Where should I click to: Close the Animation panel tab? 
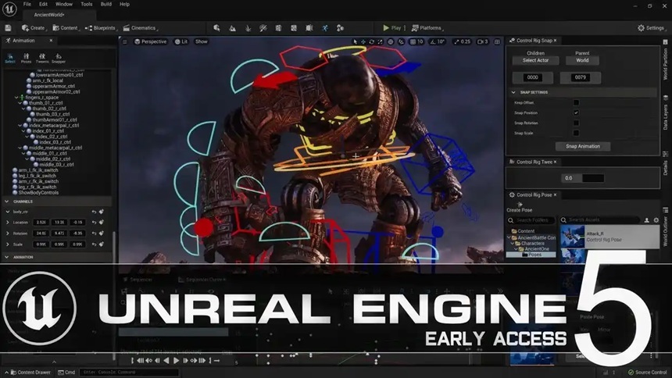tap(51, 41)
